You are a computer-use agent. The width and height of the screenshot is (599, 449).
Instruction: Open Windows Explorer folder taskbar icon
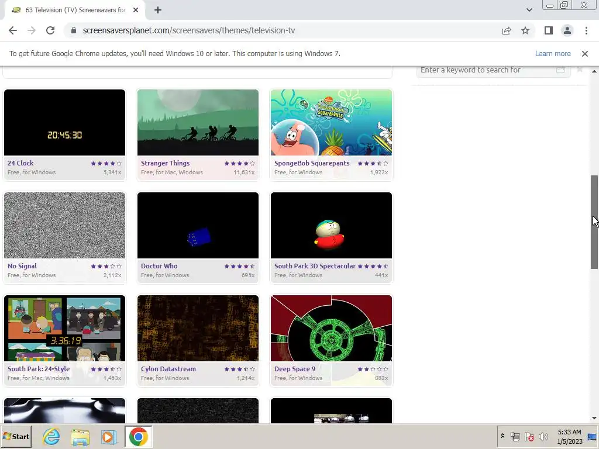pyautogui.click(x=80, y=437)
